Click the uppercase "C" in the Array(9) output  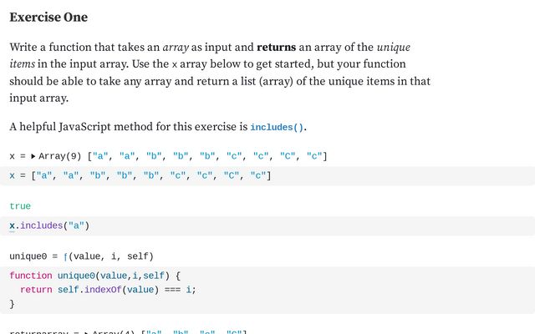click(x=288, y=156)
